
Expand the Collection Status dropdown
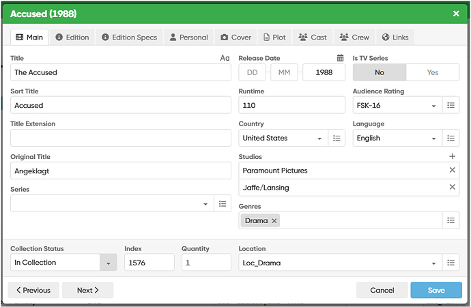pyautogui.click(x=109, y=263)
